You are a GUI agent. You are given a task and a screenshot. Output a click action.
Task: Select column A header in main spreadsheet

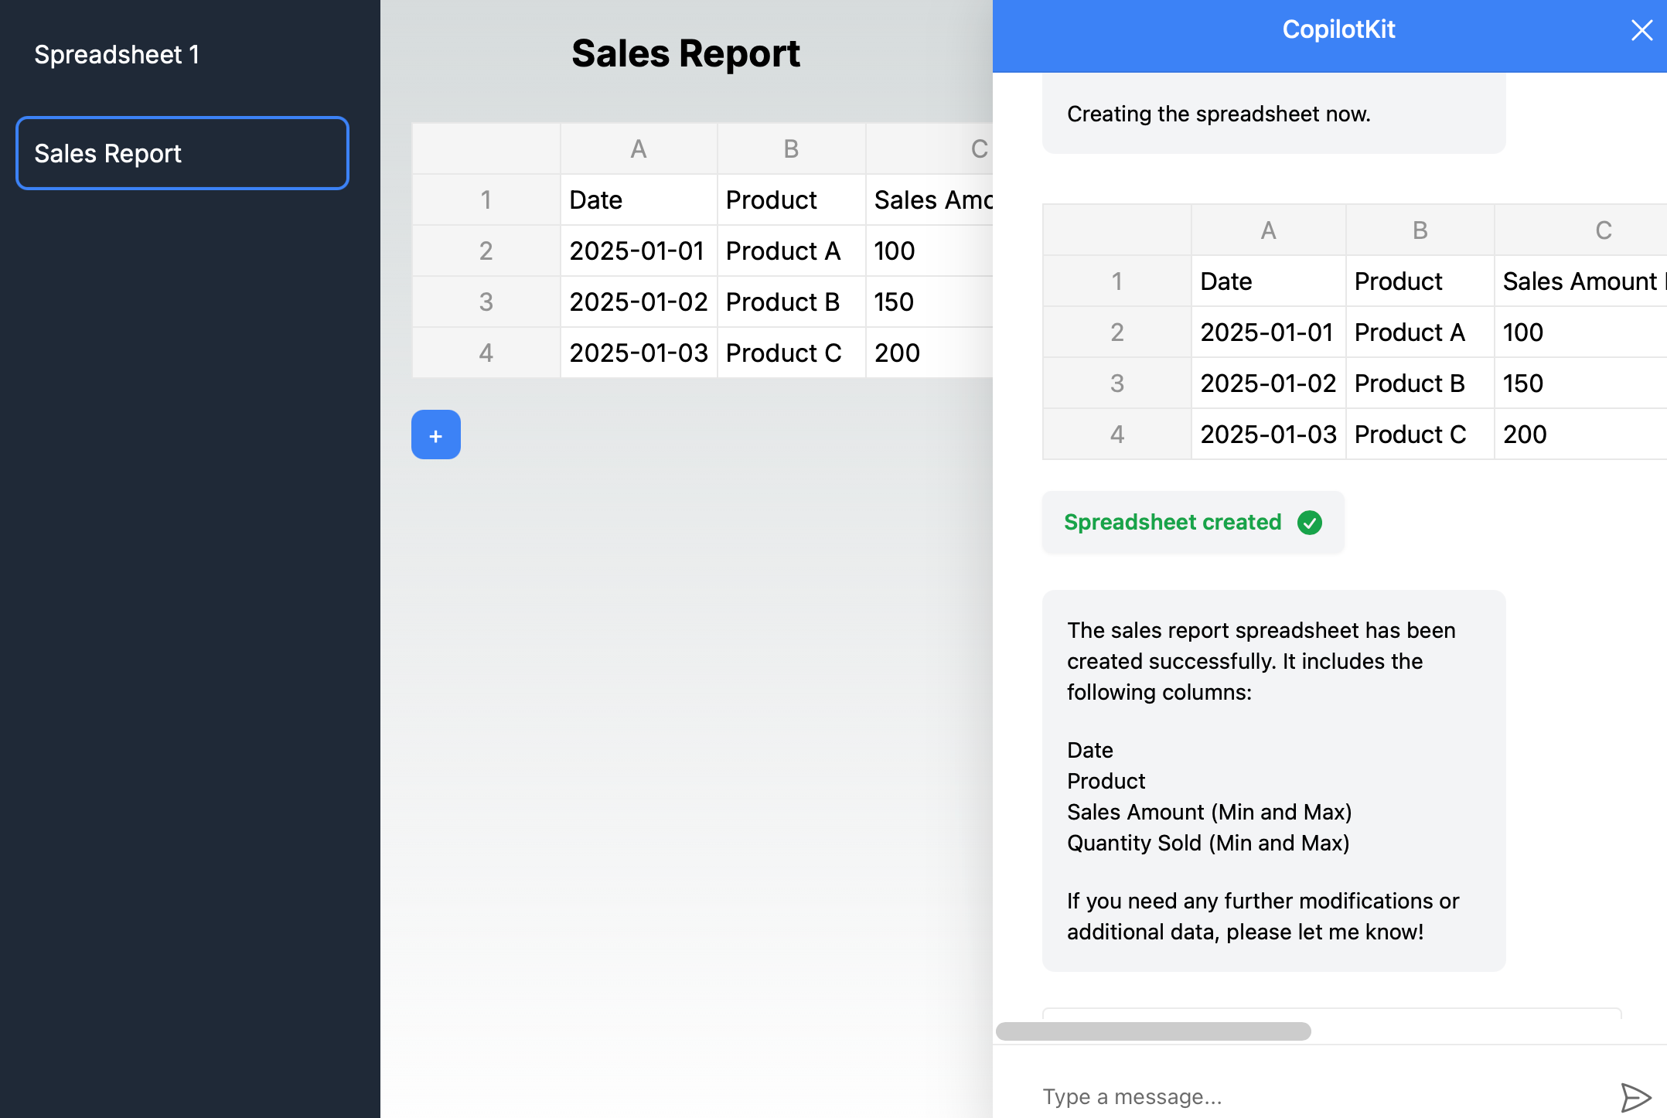click(639, 148)
